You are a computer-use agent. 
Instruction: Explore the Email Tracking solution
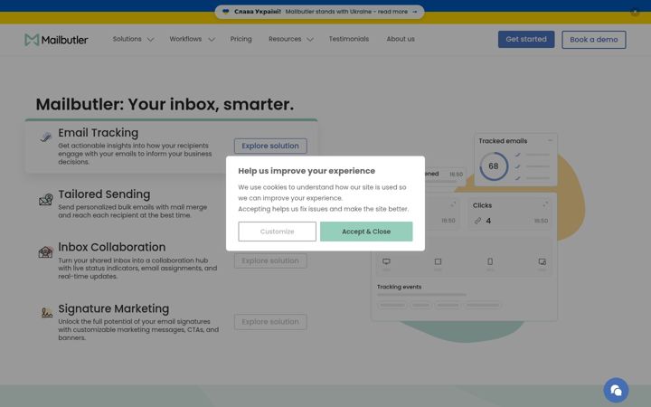pos(270,146)
